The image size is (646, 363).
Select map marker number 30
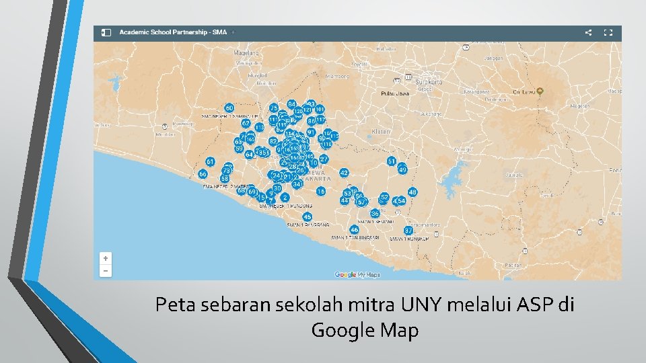coord(277,188)
